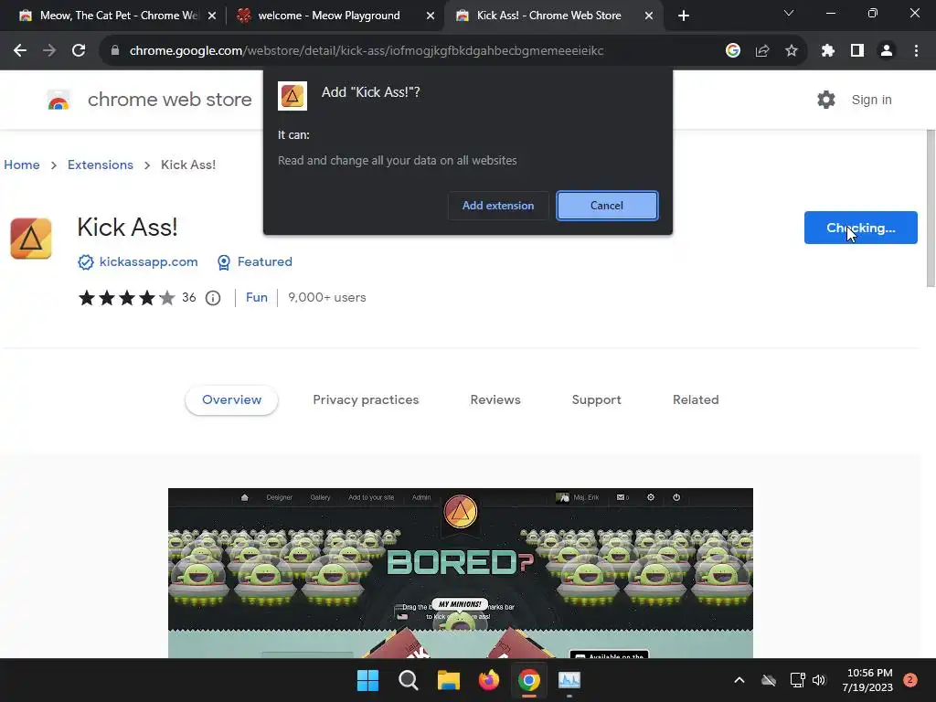Click the page vertical scrollbar
This screenshot has height=702, width=936.
click(x=930, y=207)
